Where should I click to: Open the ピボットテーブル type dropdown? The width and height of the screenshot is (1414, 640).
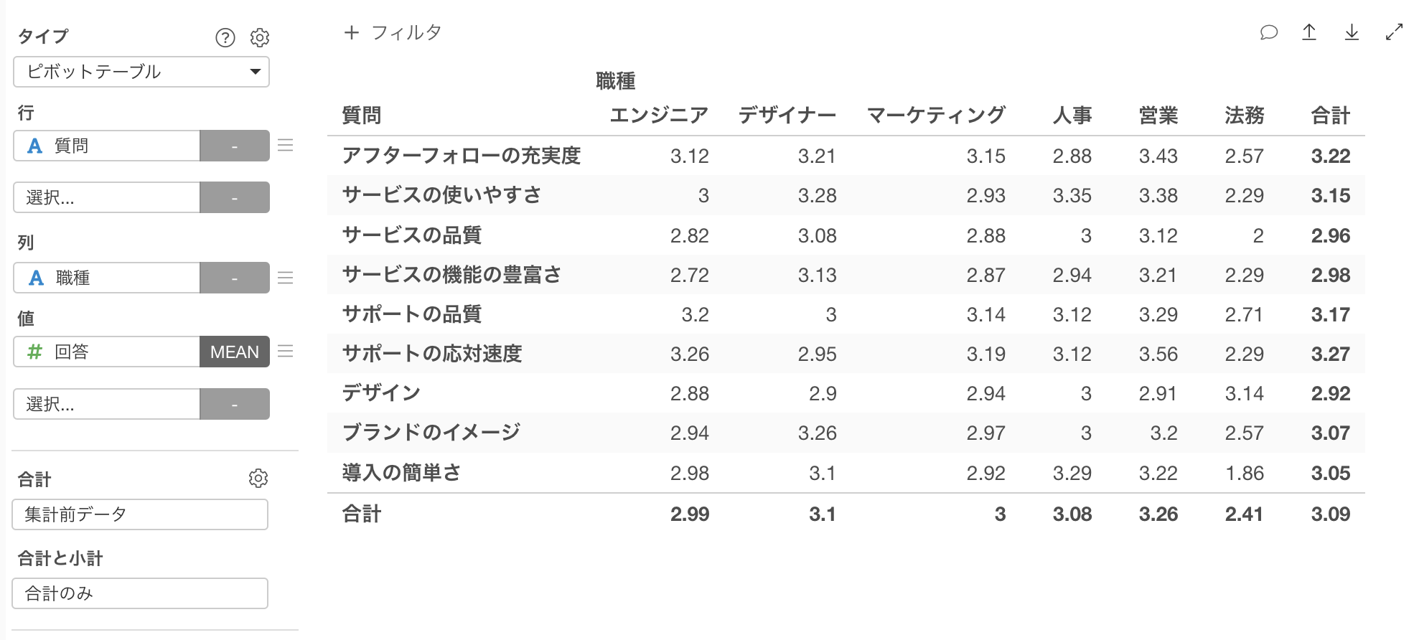click(141, 72)
